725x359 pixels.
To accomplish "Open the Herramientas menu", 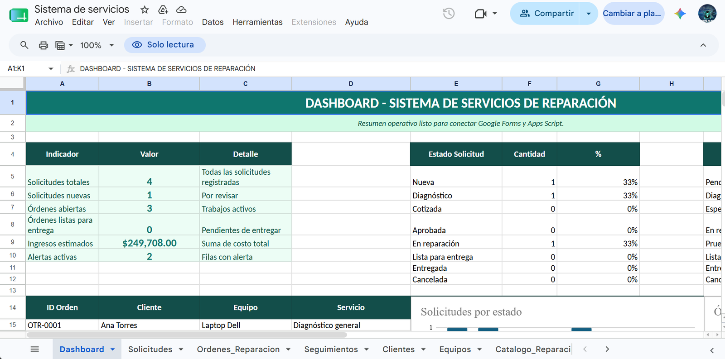I will tap(257, 22).
